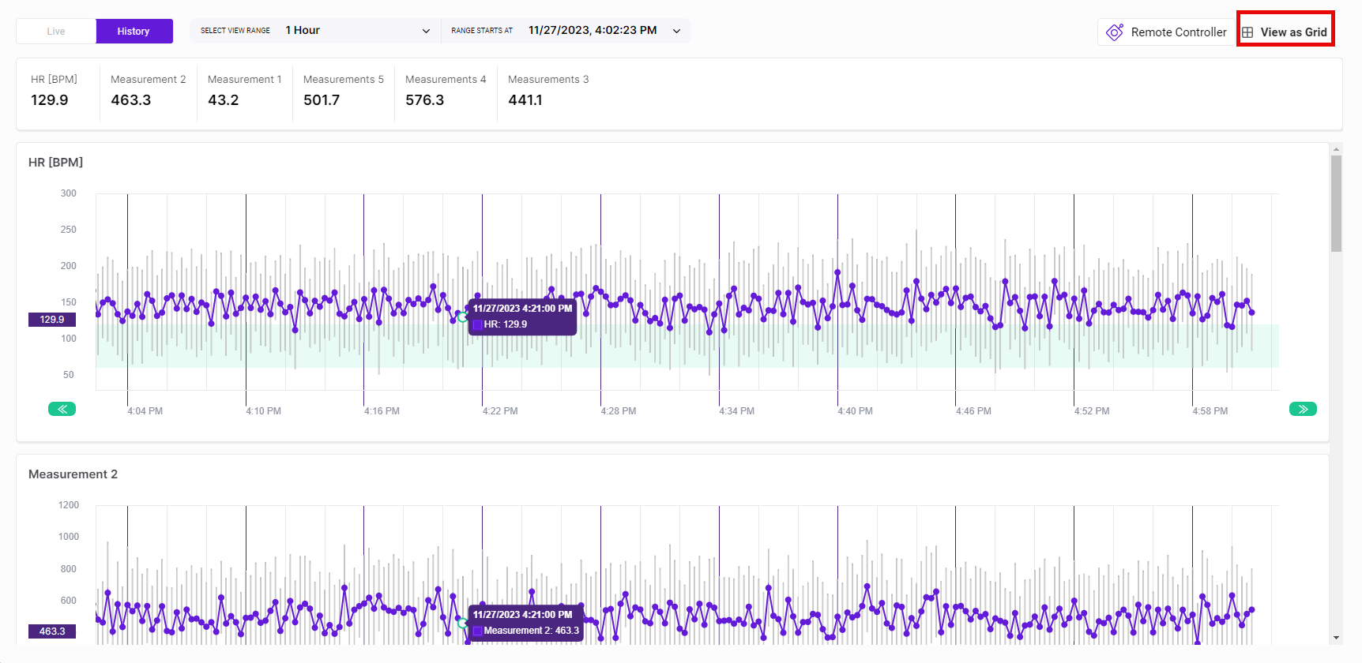1362x663 pixels.
Task: Click the HR 129.9 tooltip on chart
Action: point(522,317)
